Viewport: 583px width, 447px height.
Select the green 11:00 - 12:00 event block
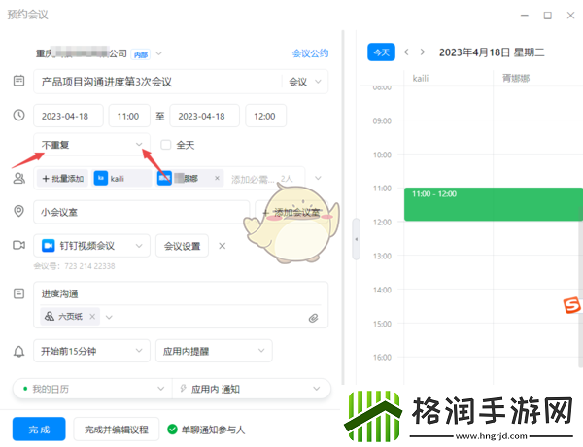click(494, 204)
